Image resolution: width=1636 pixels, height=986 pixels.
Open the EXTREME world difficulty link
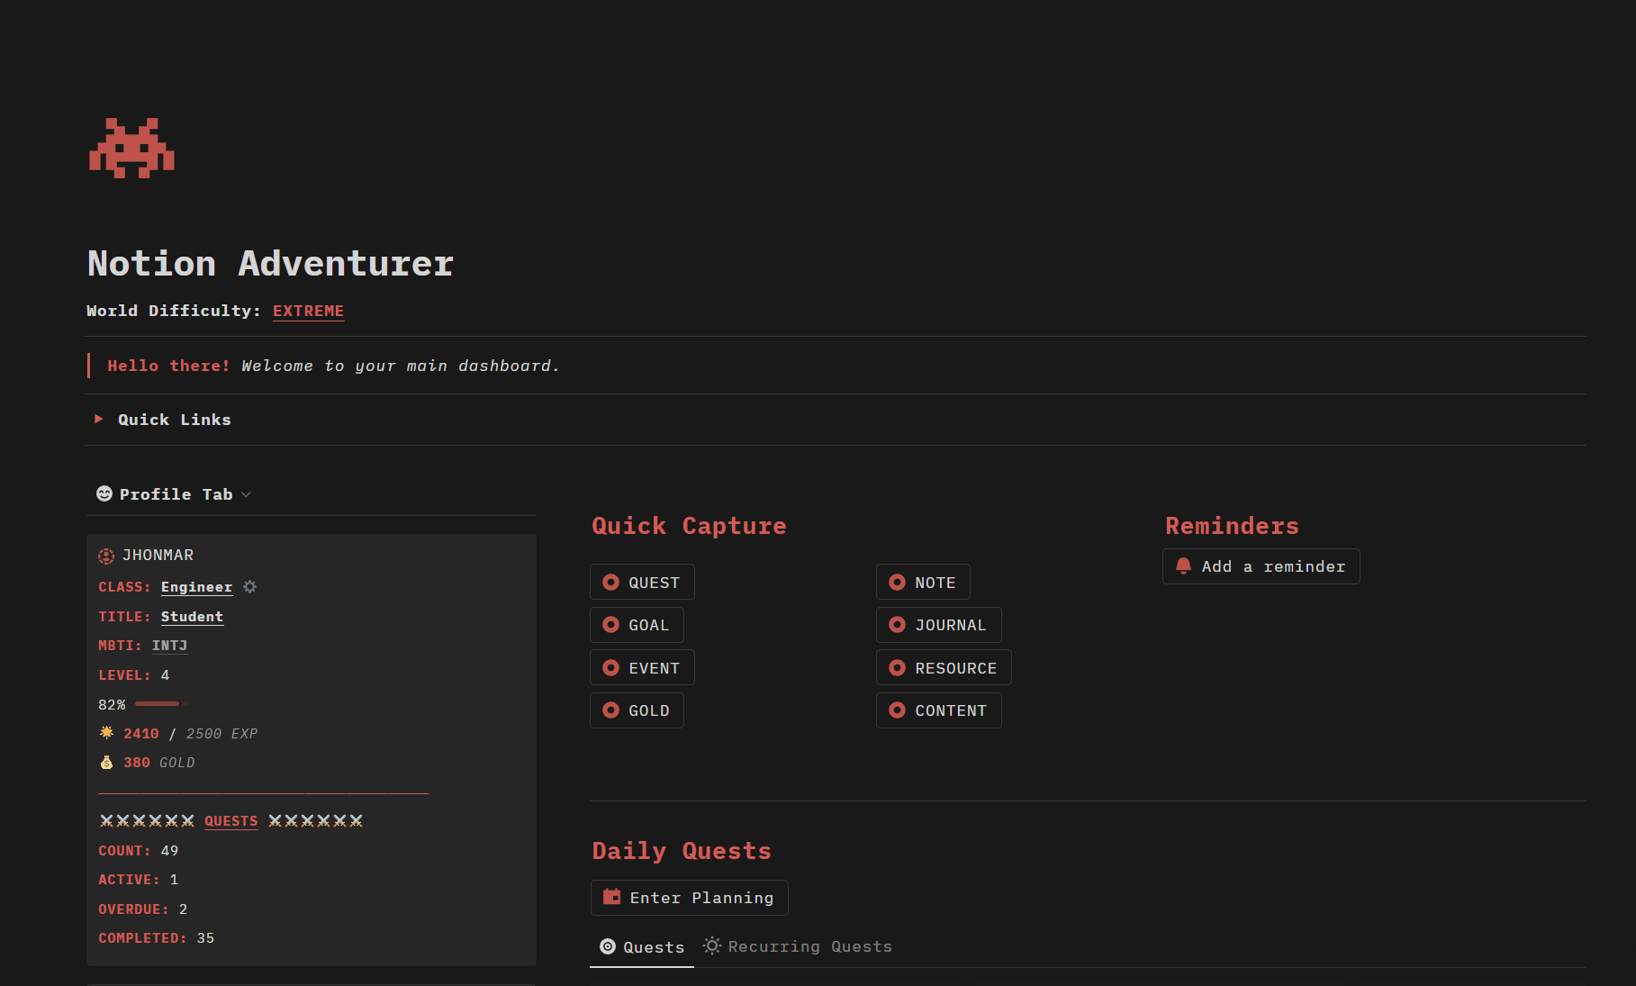(308, 311)
